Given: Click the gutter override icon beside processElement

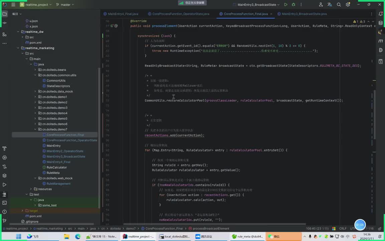Looking at the screenshot, I should coord(112,26).
